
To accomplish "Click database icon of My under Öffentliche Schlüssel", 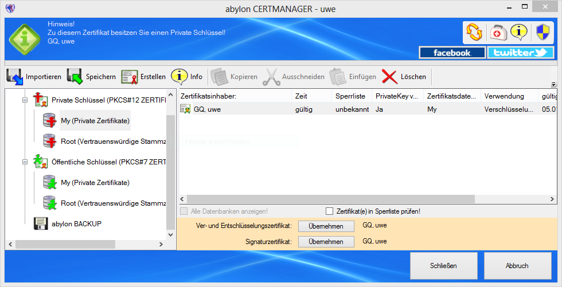I will tap(50, 183).
